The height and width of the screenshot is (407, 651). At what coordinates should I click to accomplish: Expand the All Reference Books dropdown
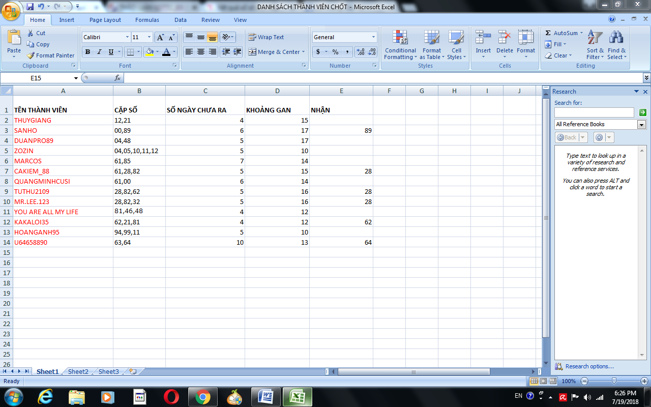641,125
